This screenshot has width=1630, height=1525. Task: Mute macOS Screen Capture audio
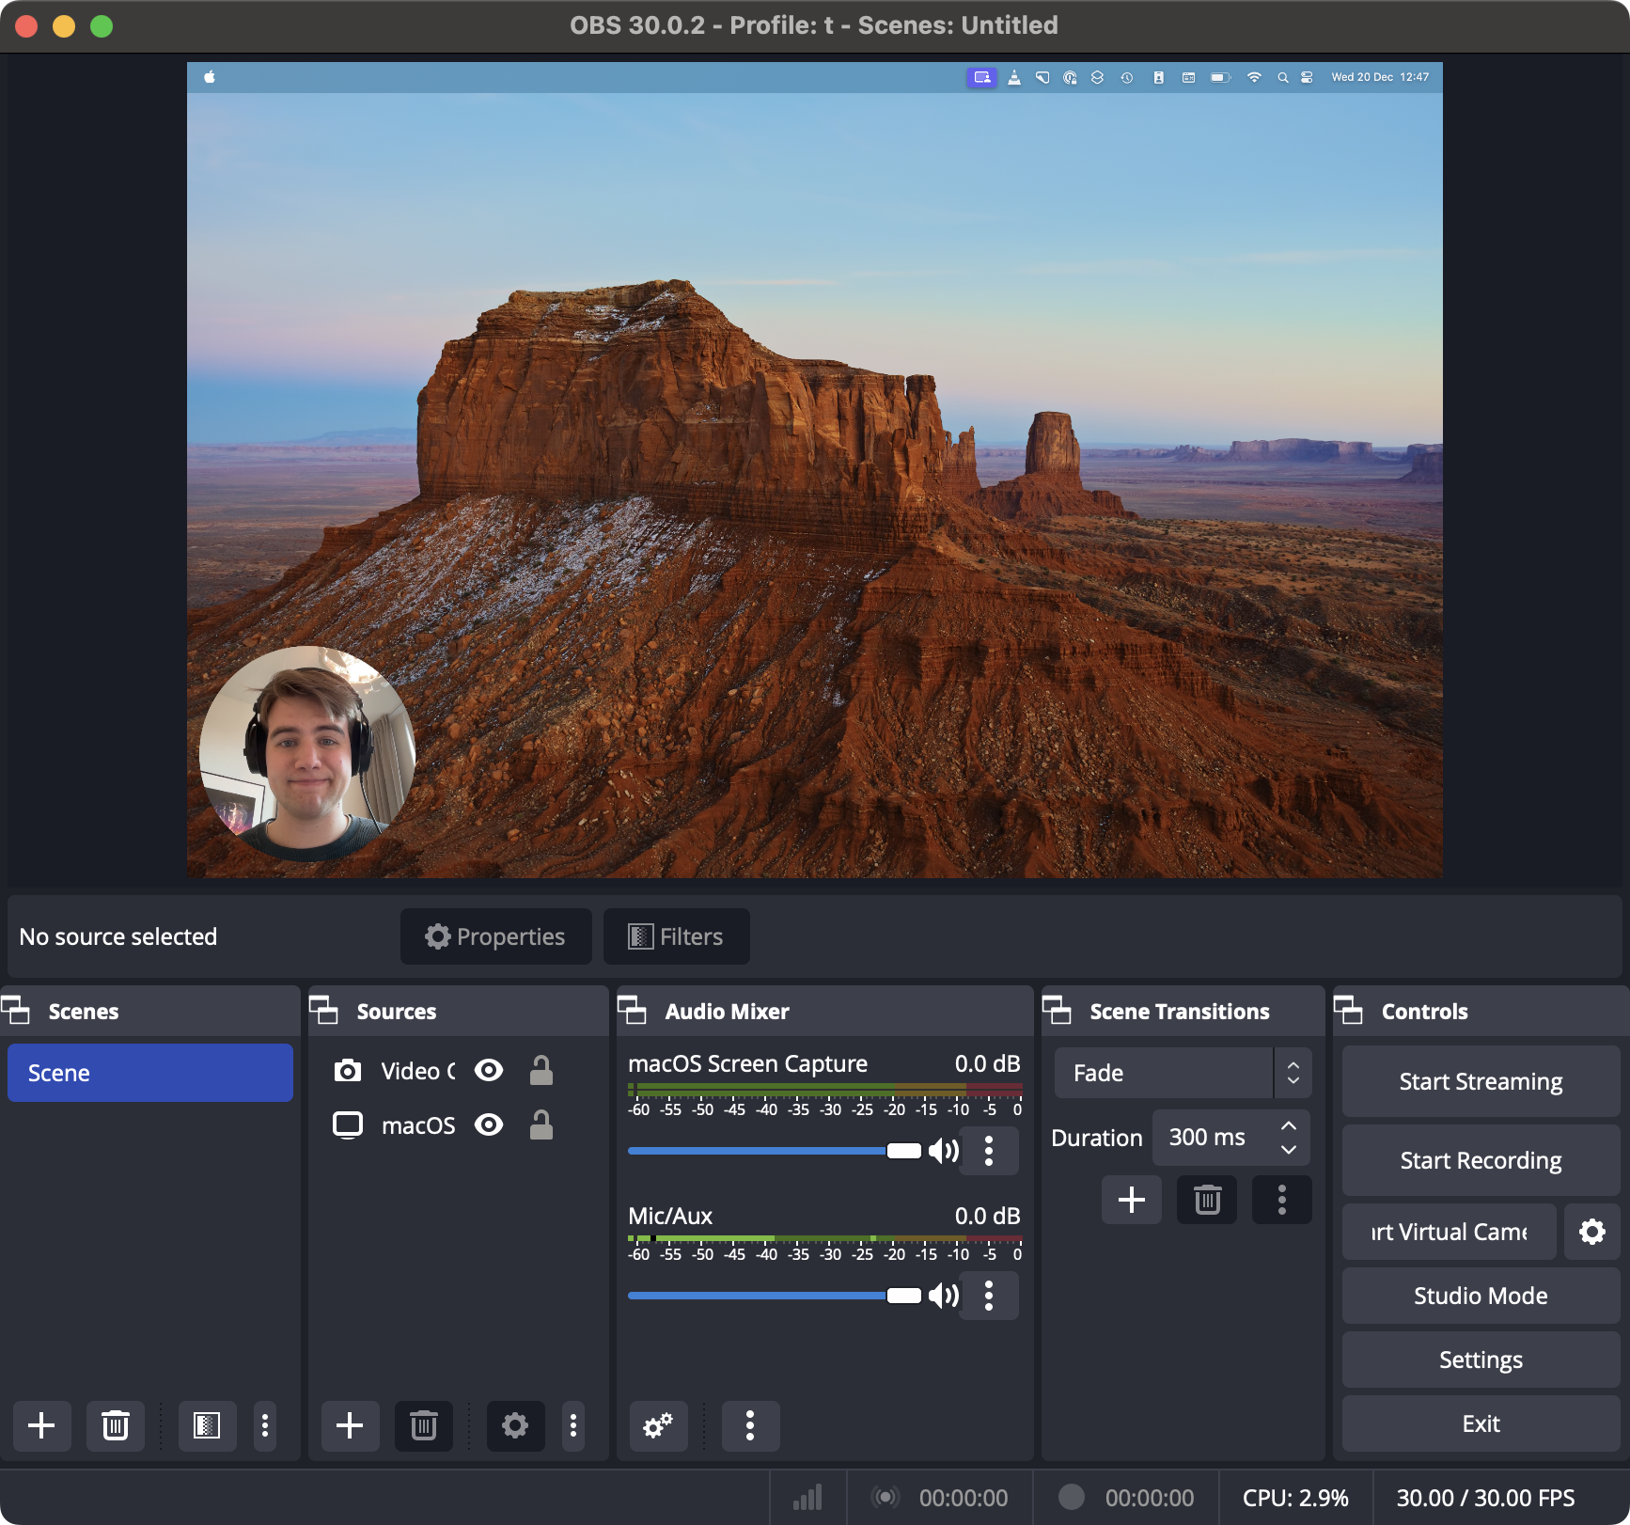(943, 1151)
